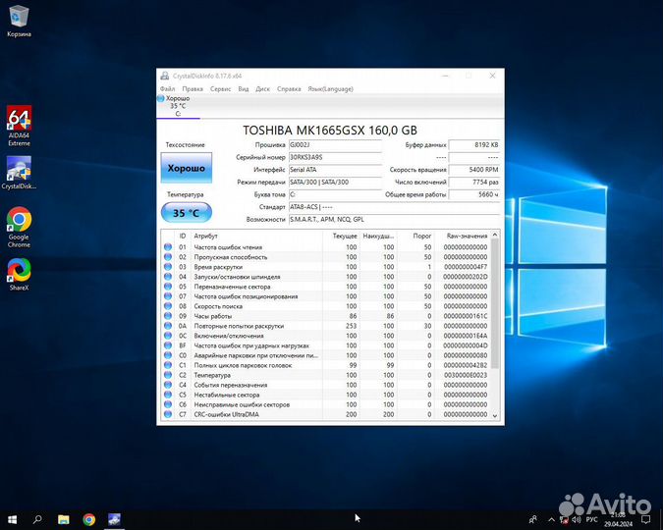The image size is (663, 530).
Task: Open the Правка menu
Action: (x=193, y=88)
